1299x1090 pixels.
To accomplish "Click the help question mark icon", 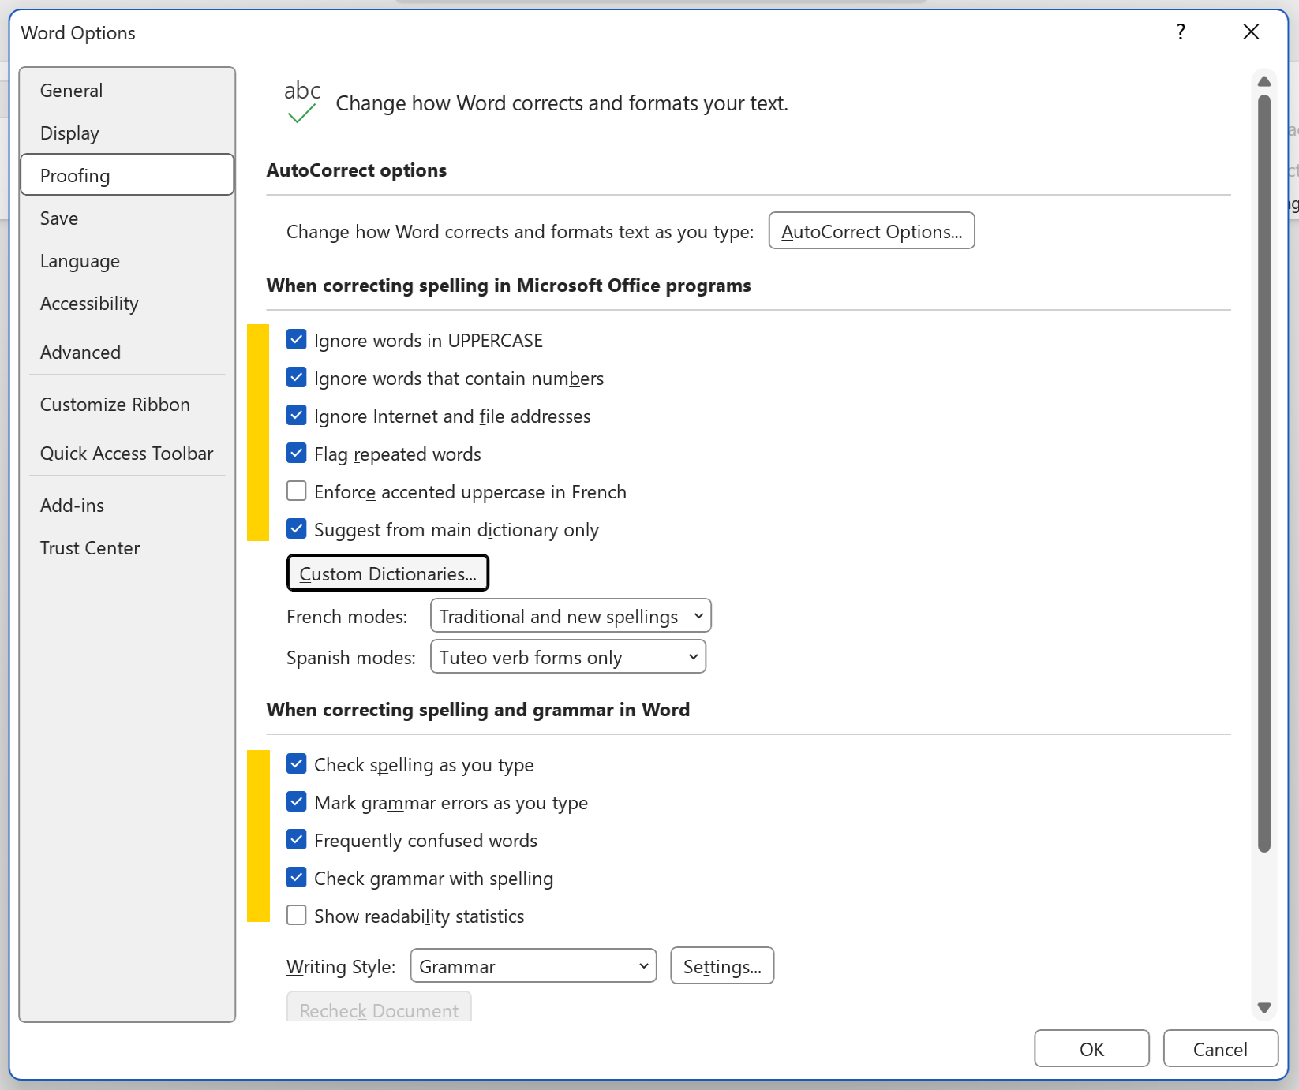I will point(1181,32).
